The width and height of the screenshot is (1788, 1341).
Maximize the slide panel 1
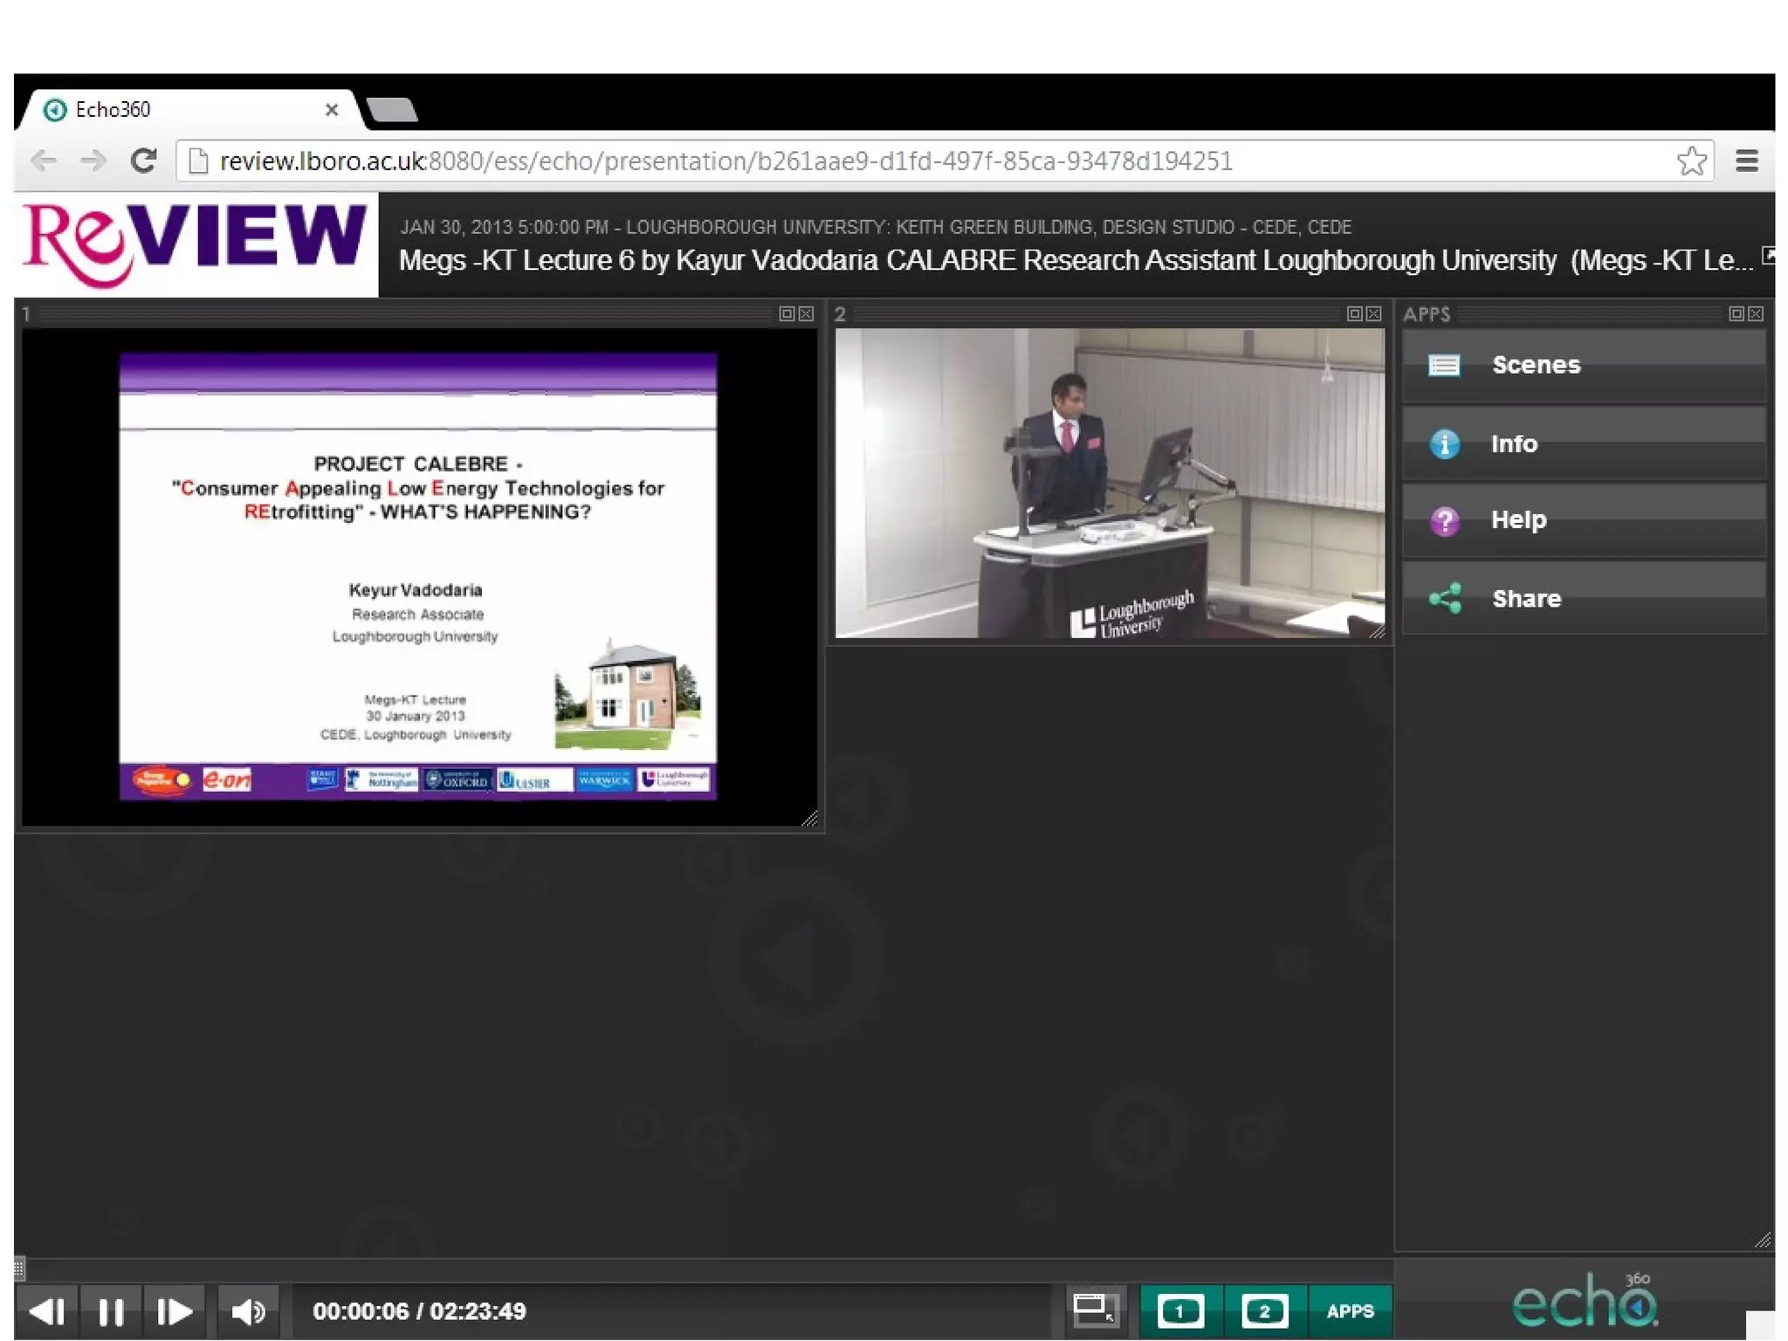(787, 314)
